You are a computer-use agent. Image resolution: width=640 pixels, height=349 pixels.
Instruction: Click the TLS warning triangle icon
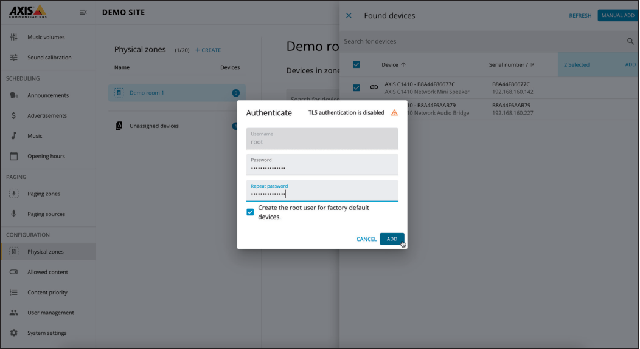click(394, 113)
